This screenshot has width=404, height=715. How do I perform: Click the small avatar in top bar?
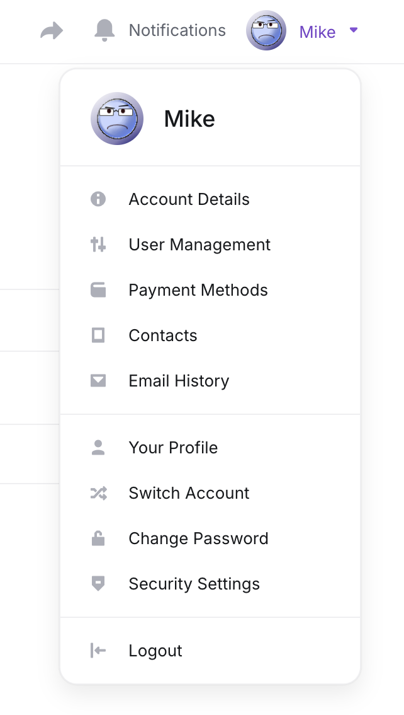point(266,30)
